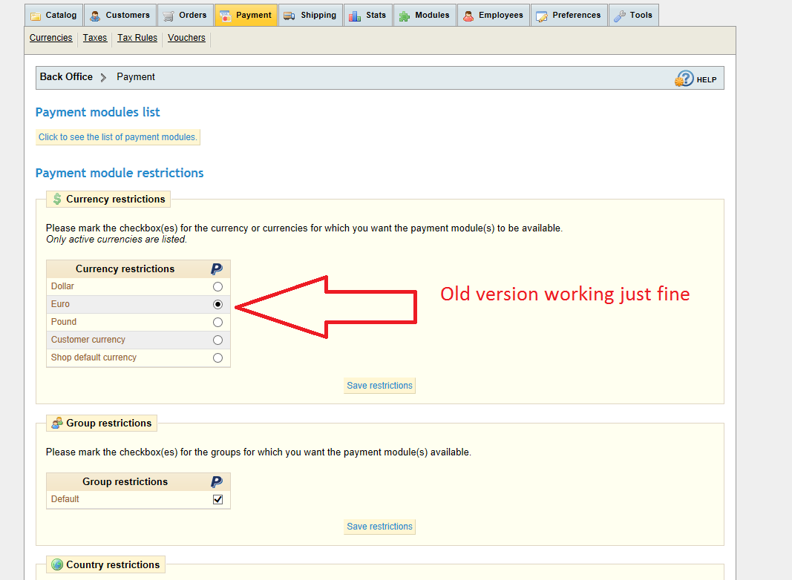The height and width of the screenshot is (580, 792).
Task: Click the Euro row label
Action: pos(60,304)
